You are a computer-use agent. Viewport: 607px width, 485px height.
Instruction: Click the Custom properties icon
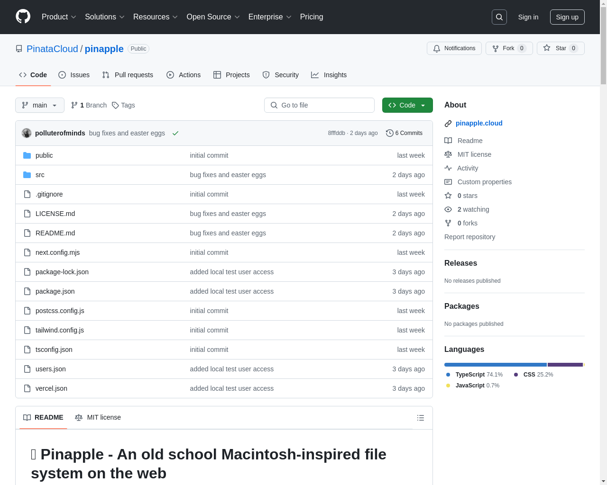(x=448, y=182)
